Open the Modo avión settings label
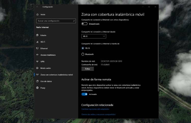 [x=46, y=68]
